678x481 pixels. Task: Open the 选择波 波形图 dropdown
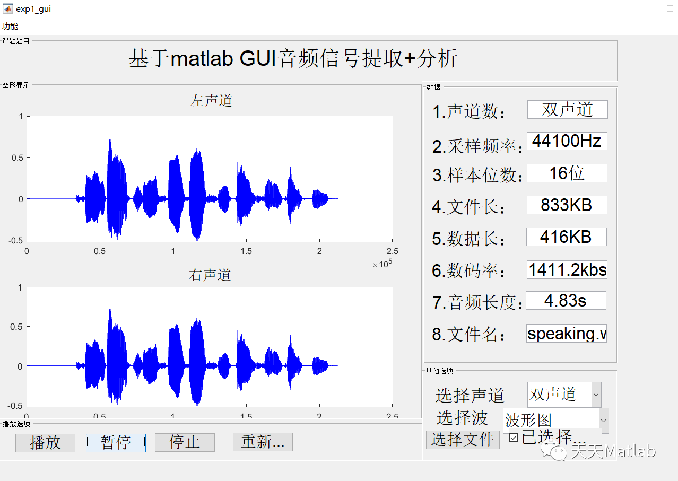tap(555, 420)
